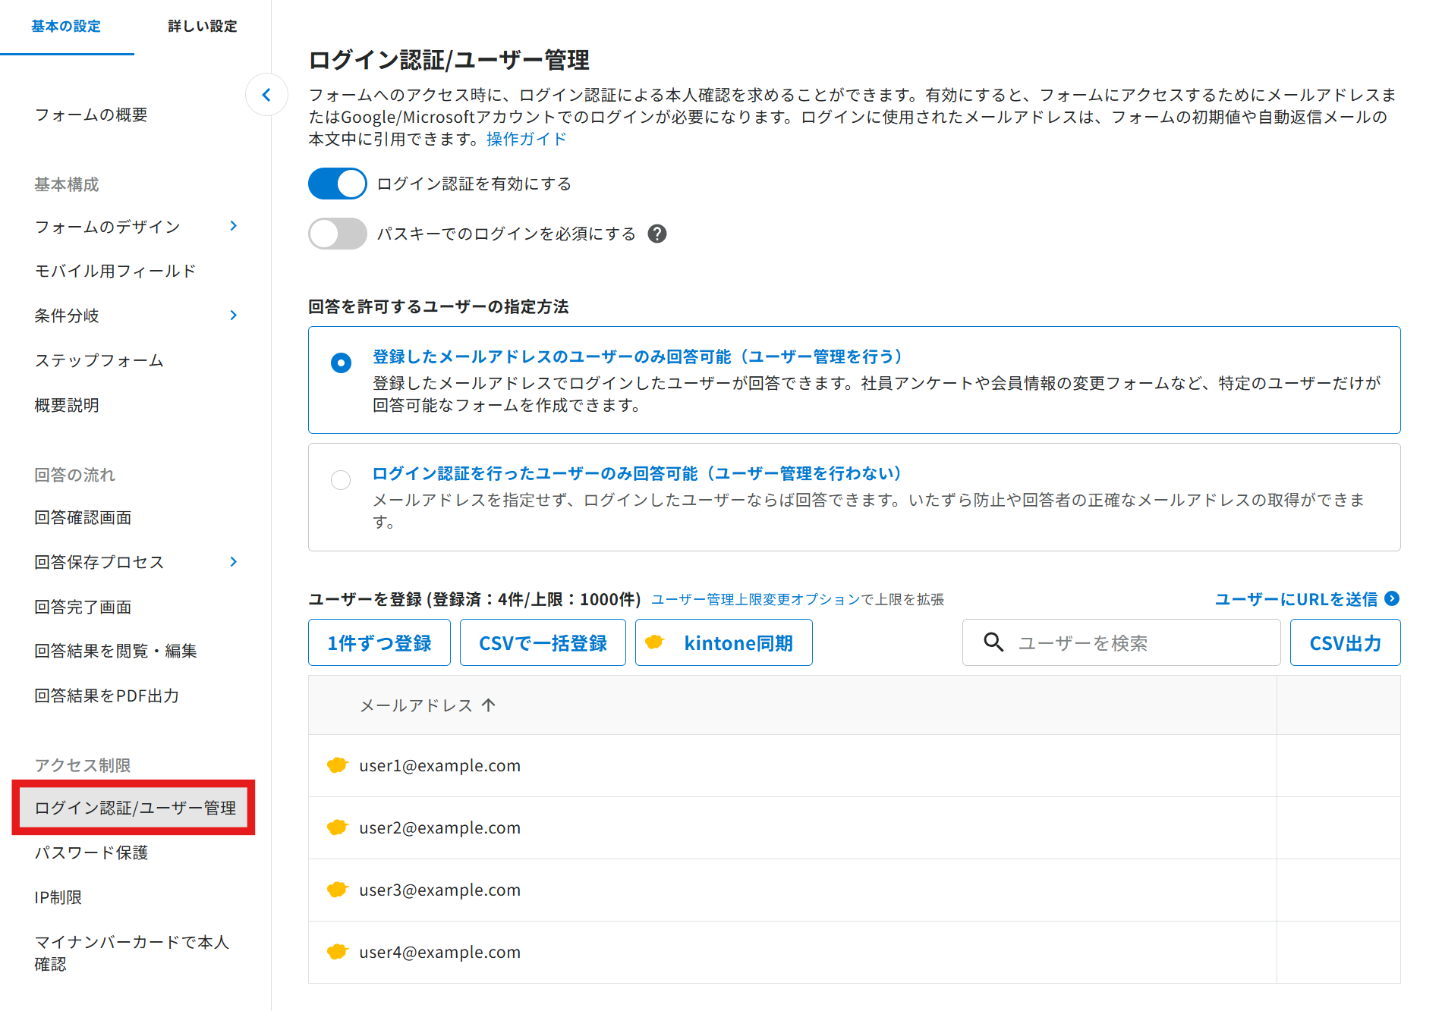This screenshot has height=1011, width=1442.
Task: Click ユーザーにURLを送信 link
Action: pos(1296,598)
